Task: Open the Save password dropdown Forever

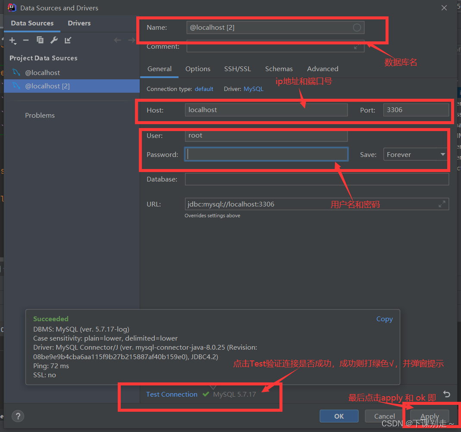Action: pos(415,154)
